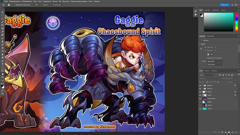Image resolution: width=240 pixels, height=135 pixels.
Task: Hide the Слой 1 layer
Action: click(x=200, y=92)
